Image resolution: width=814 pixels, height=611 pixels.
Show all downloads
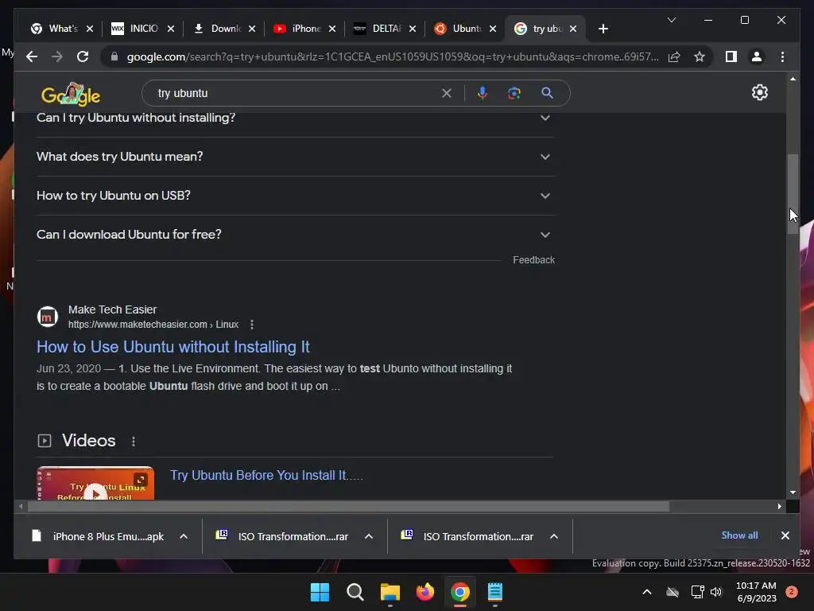(739, 535)
